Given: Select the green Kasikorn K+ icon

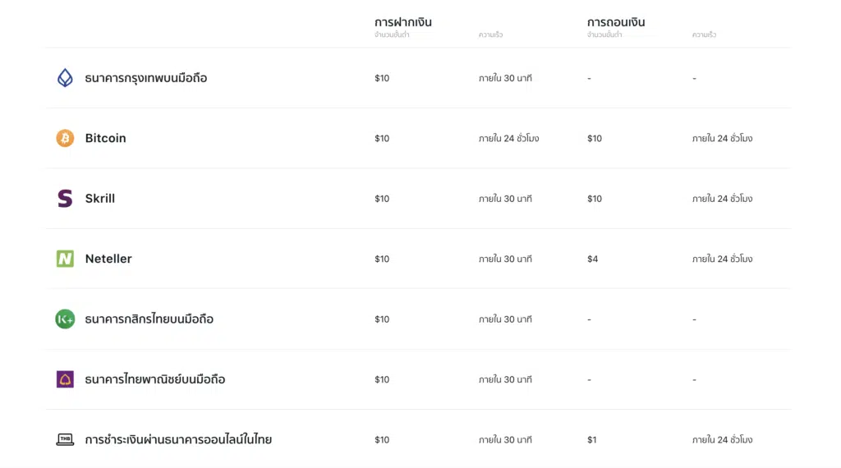Looking at the screenshot, I should pos(65,319).
